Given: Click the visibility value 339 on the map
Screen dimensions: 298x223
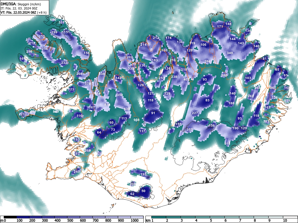Looking at the screenshot, I should 131,68.
